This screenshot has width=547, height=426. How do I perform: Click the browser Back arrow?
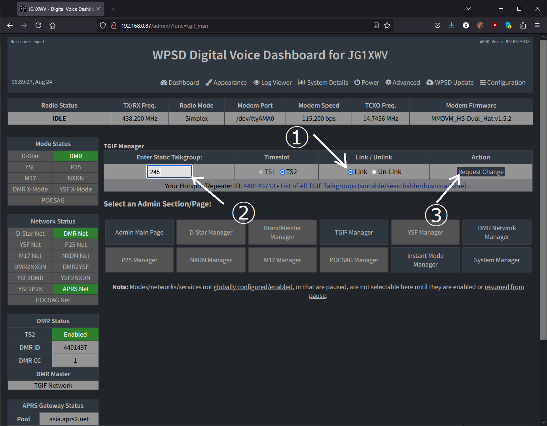click(10, 25)
